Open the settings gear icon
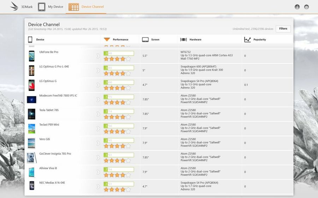This screenshot has height=198, width=318. coord(306,7)
